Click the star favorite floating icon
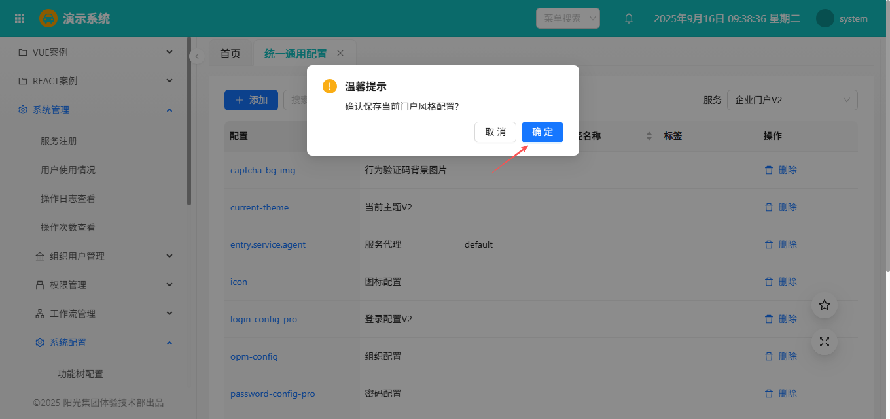This screenshot has width=890, height=419. (x=825, y=305)
